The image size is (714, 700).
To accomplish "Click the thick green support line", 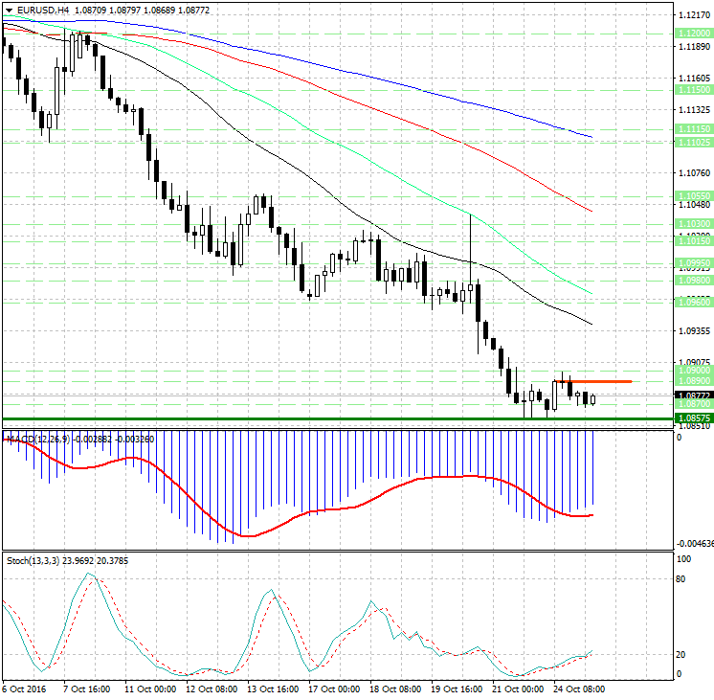I will pos(287,418).
